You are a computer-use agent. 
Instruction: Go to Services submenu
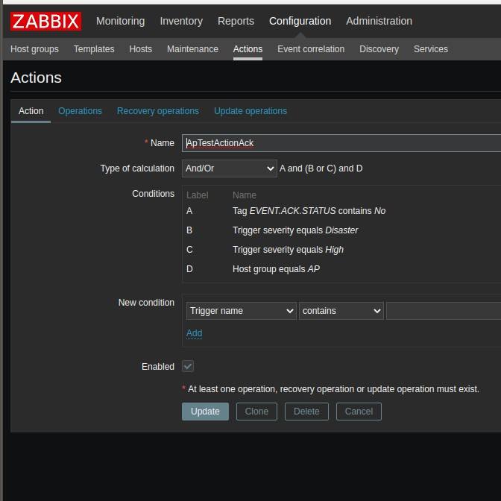point(431,49)
